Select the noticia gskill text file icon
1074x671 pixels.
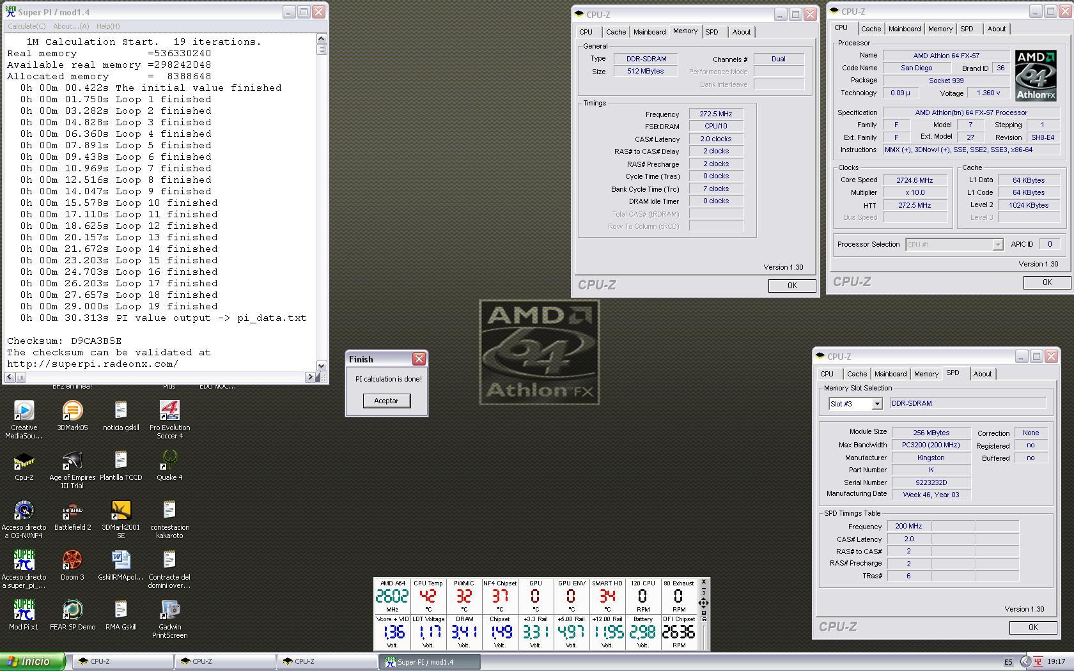pyautogui.click(x=121, y=415)
